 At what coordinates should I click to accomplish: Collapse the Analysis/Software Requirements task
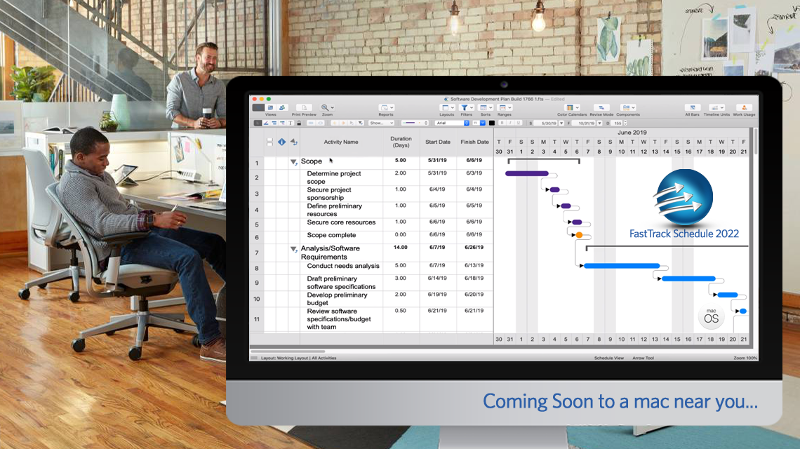(x=295, y=248)
